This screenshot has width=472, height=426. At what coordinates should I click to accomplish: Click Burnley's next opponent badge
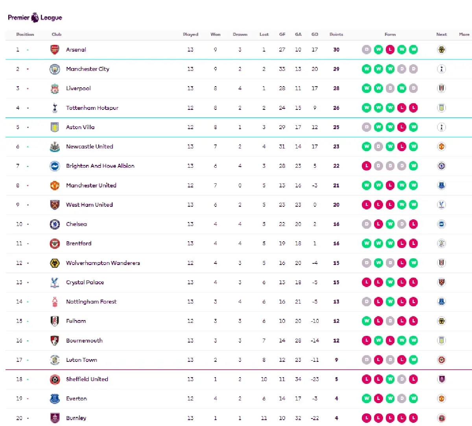(x=441, y=418)
